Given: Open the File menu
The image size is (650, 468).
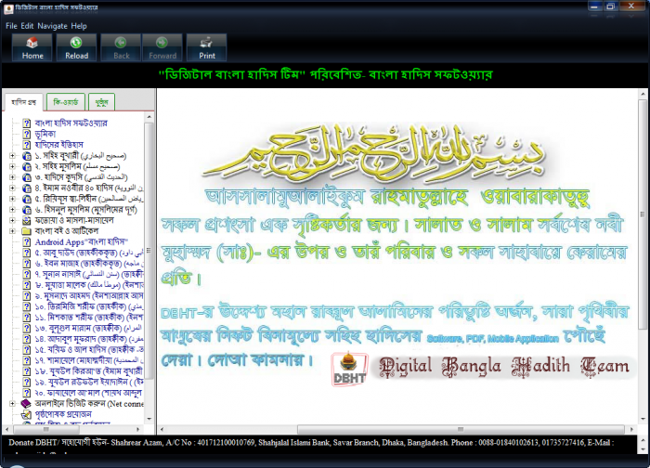Looking at the screenshot, I should click(x=11, y=26).
